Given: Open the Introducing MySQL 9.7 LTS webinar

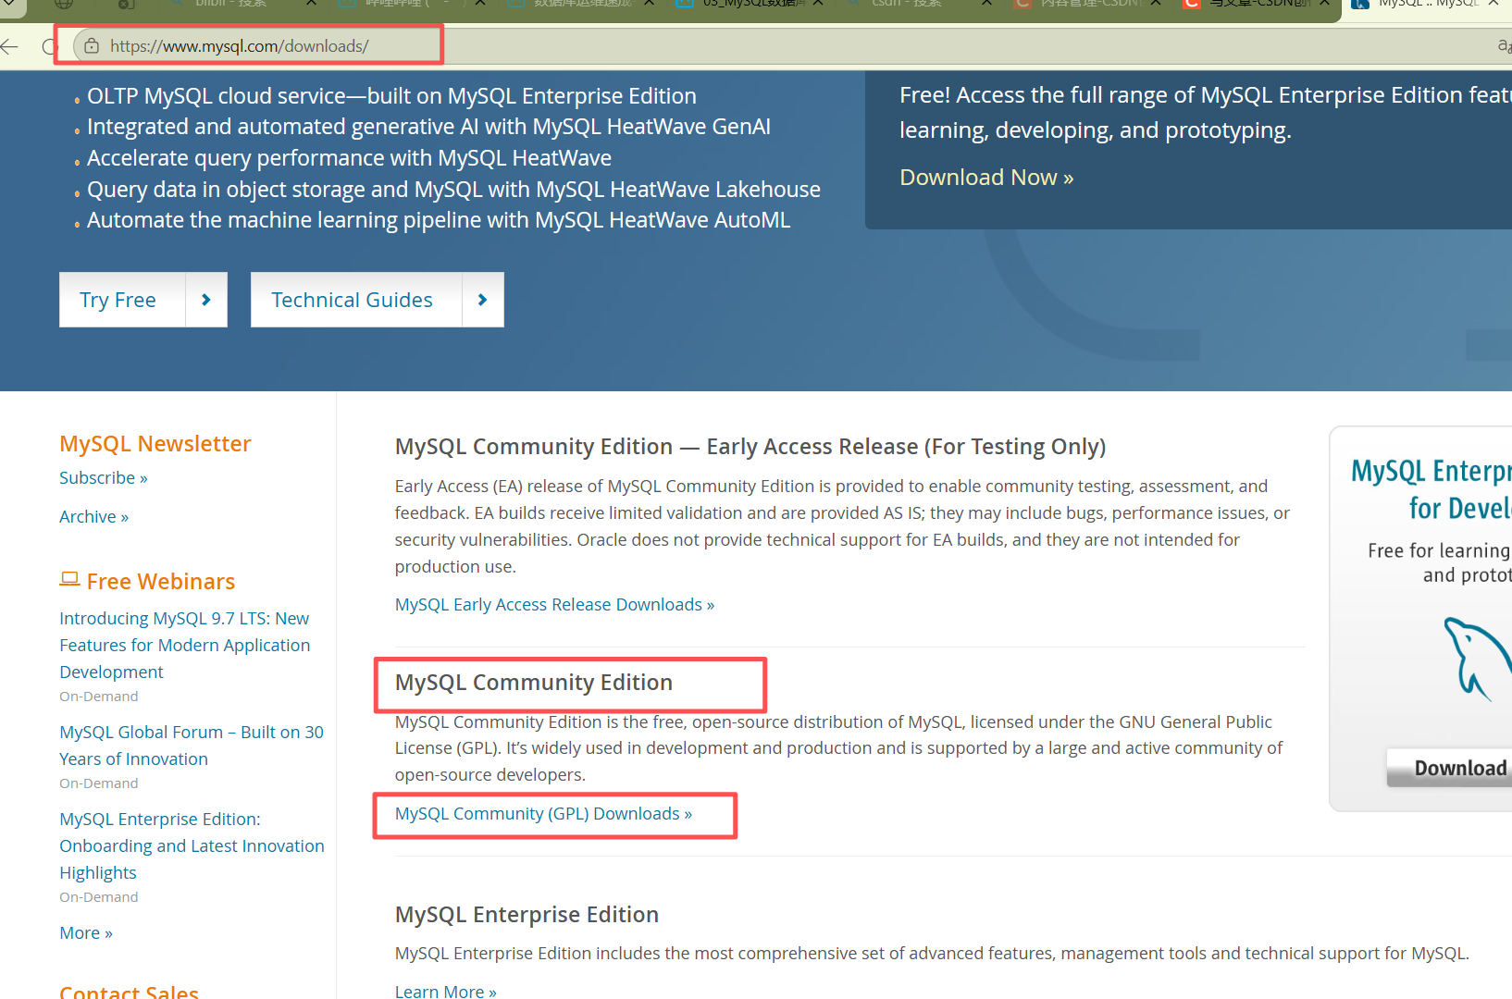Looking at the screenshot, I should 185,645.
